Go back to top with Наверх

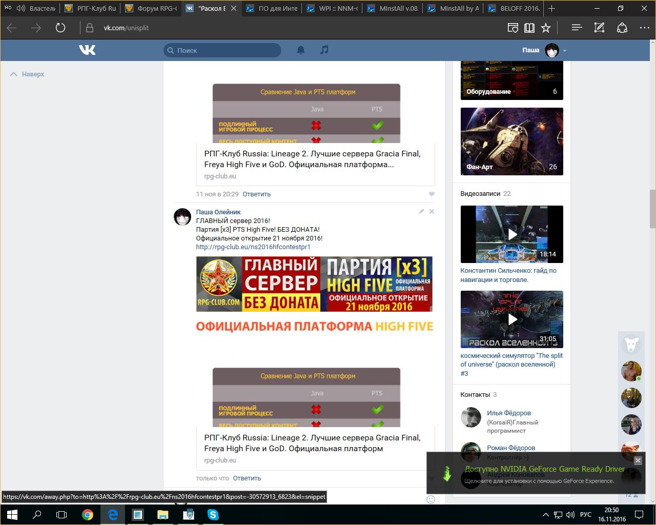click(27, 74)
